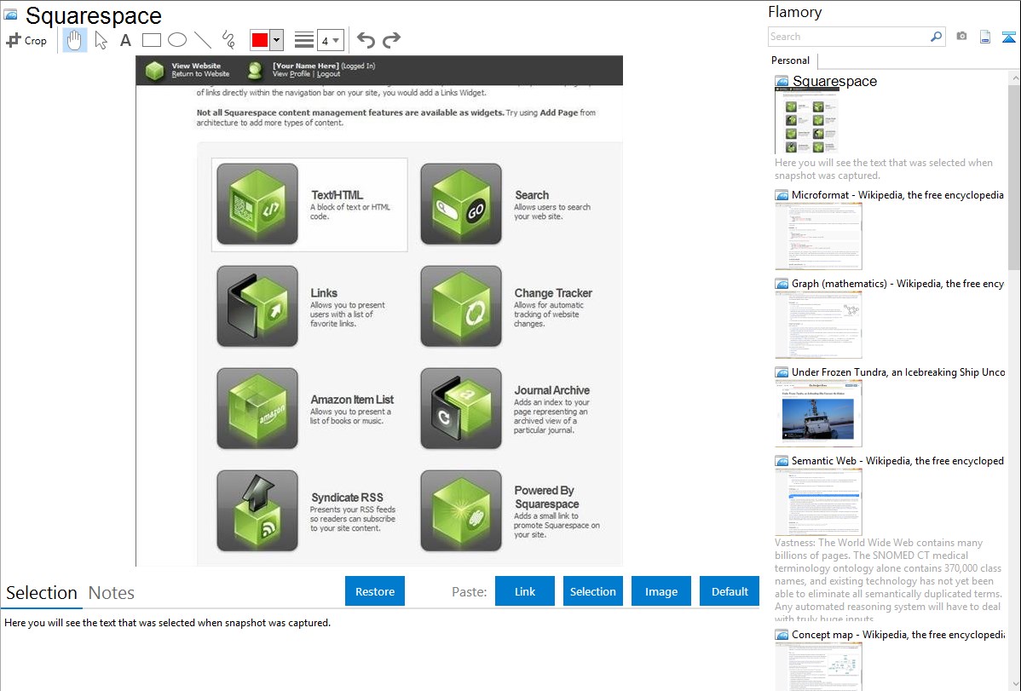Viewport: 1021px width, 691px height.
Task: Click the blue collapse panel icon
Action: (1008, 37)
